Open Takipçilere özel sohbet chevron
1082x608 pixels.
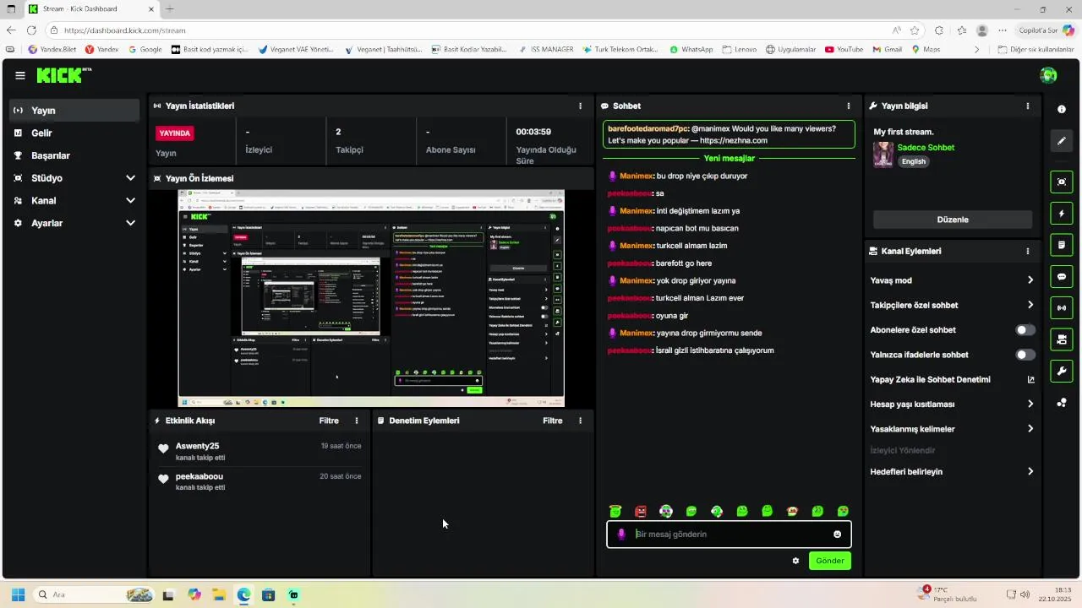tap(1030, 305)
